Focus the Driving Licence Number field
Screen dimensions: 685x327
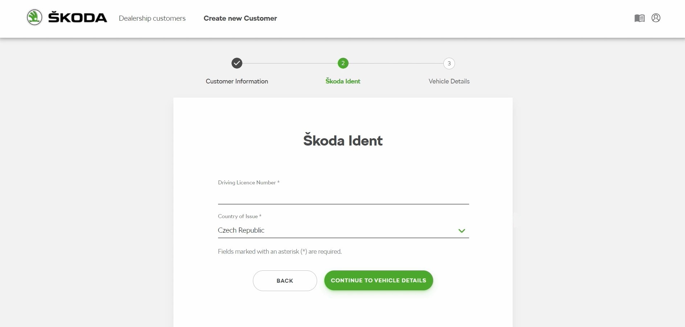[x=343, y=196]
